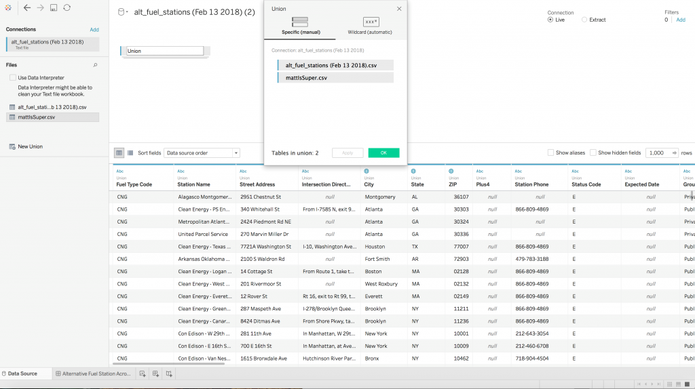Click the forward arrow icon
This screenshot has width=695, height=389.
tap(40, 7)
